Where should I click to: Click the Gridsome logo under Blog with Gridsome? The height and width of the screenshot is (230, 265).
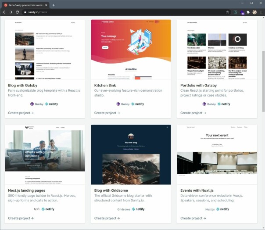(x=124, y=209)
